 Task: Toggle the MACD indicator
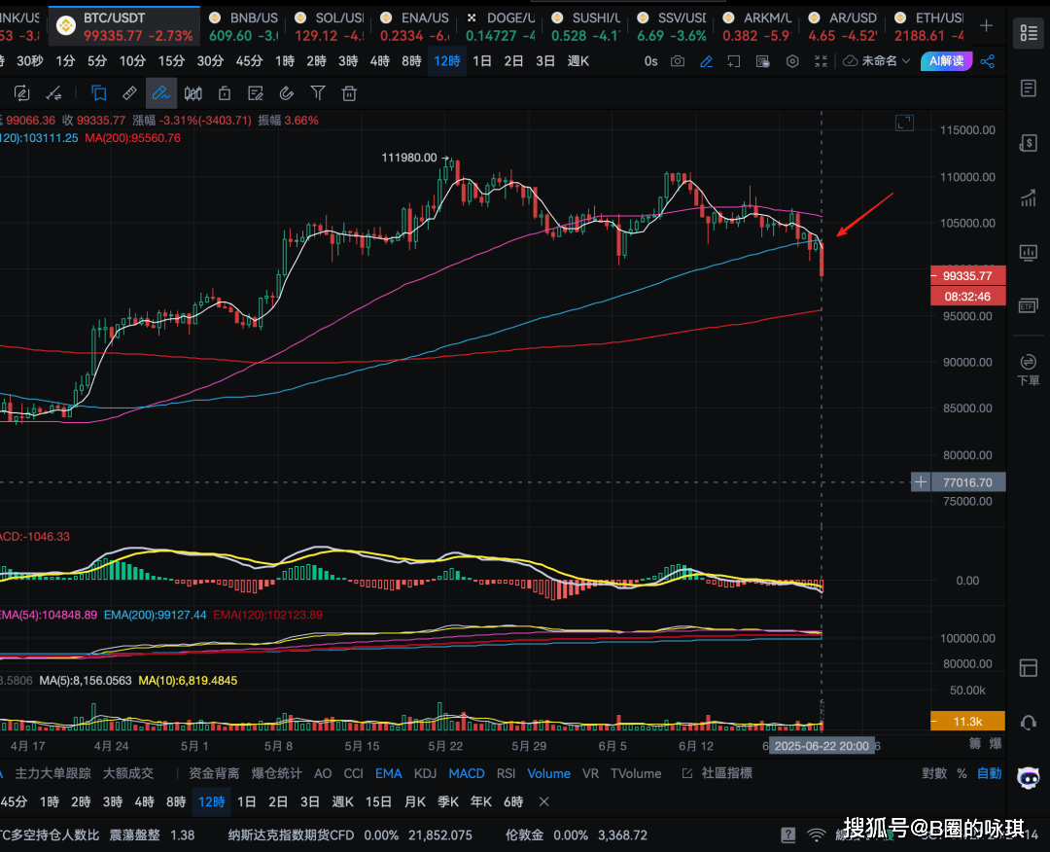466,773
